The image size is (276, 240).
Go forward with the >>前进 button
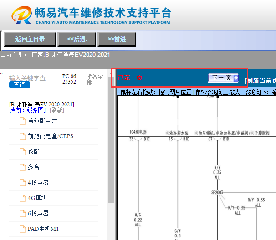(117, 40)
